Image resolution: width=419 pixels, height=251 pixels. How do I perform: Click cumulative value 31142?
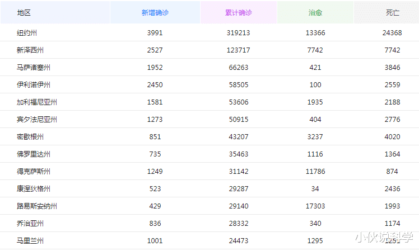[x=239, y=172]
